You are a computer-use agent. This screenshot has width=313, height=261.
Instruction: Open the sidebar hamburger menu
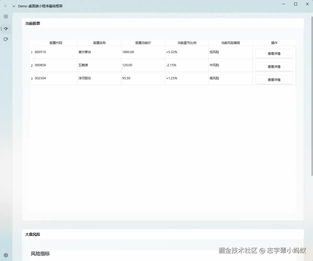point(6,16)
